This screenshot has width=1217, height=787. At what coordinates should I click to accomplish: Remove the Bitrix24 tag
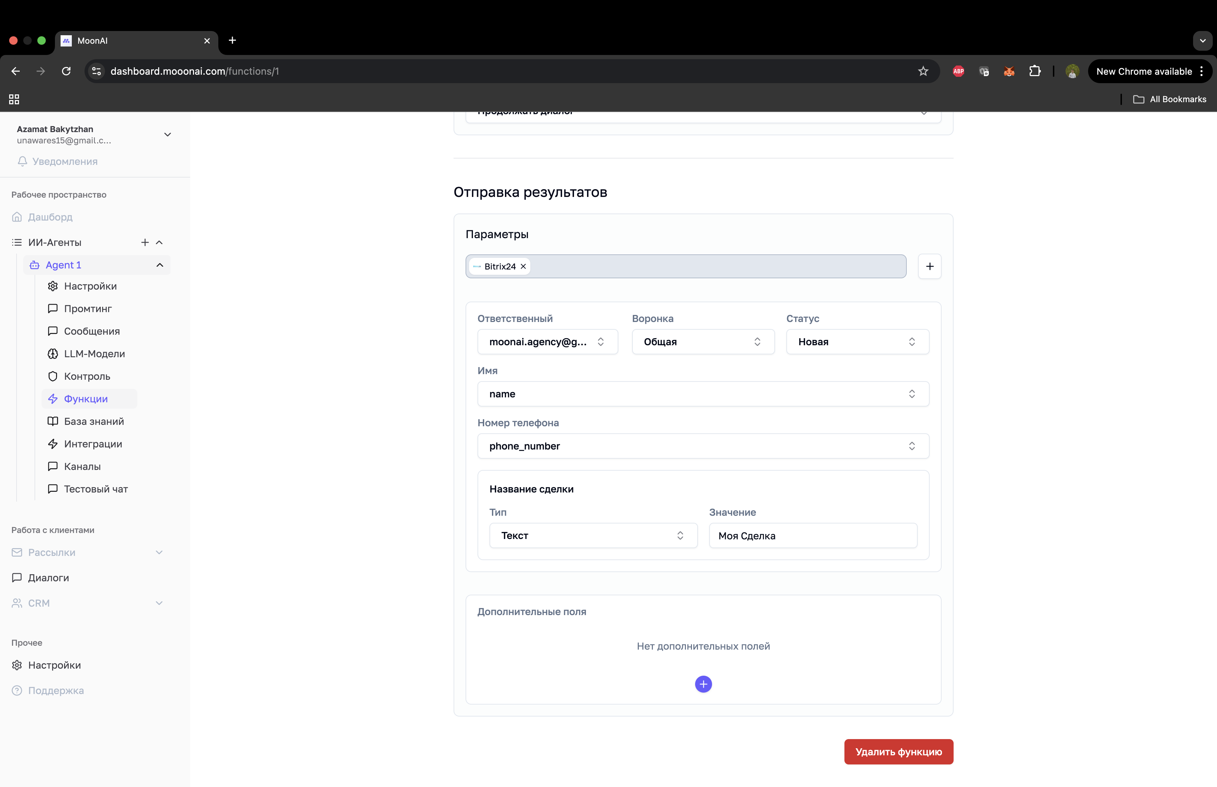click(524, 266)
